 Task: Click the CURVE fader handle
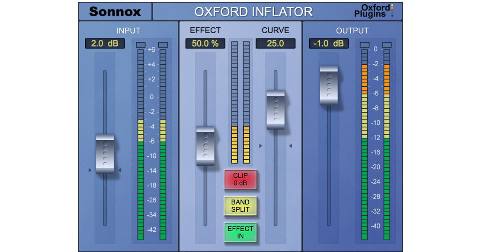pyautogui.click(x=276, y=109)
